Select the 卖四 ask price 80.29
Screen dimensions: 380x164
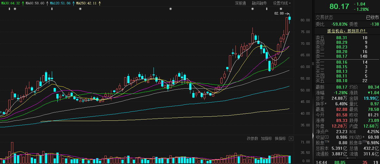pos(342,42)
